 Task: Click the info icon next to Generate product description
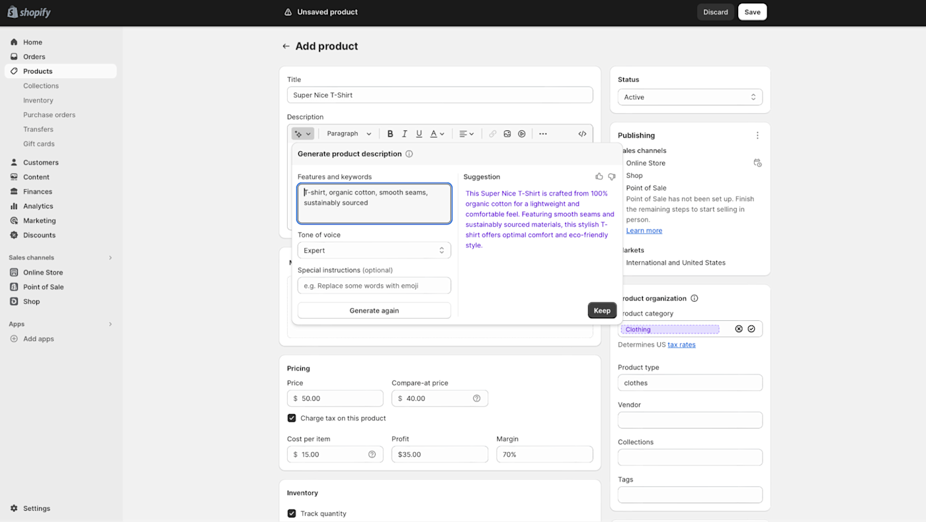(409, 154)
